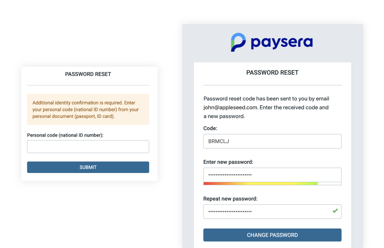Click the Paysera wordmark text

pyautogui.click(x=281, y=42)
